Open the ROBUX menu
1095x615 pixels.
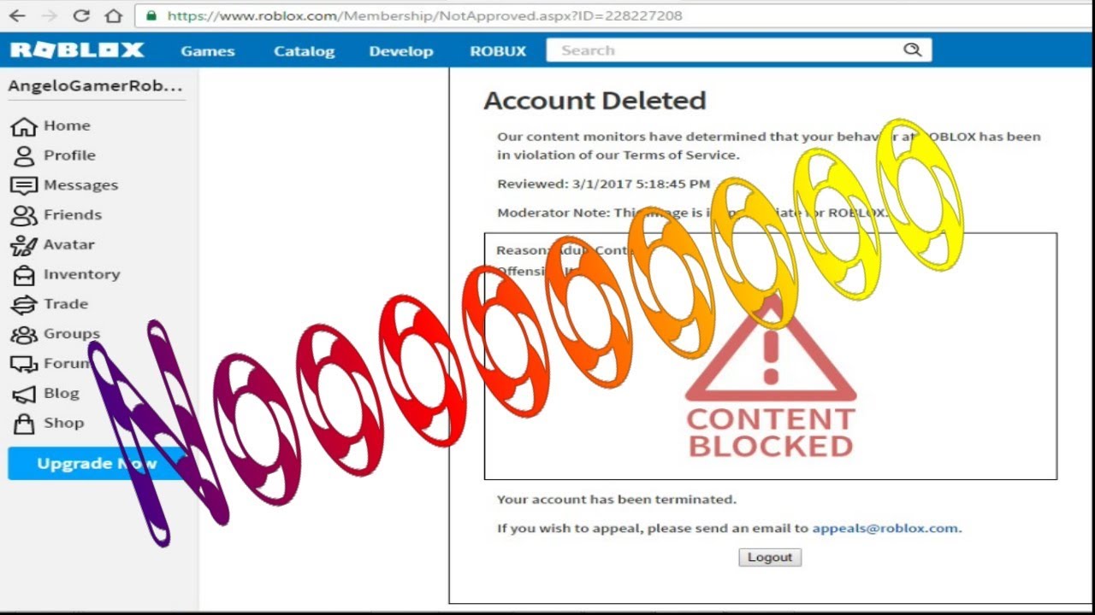coord(498,51)
